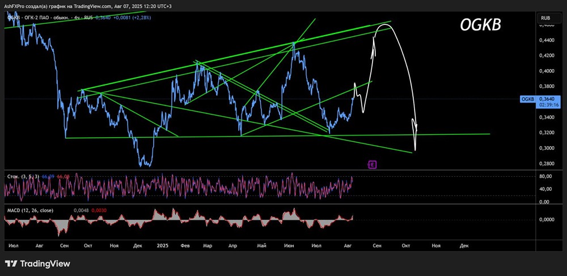The image size is (567, 276).
Task: Select the MACD (12, 26, close) legend
Action: [31, 210]
